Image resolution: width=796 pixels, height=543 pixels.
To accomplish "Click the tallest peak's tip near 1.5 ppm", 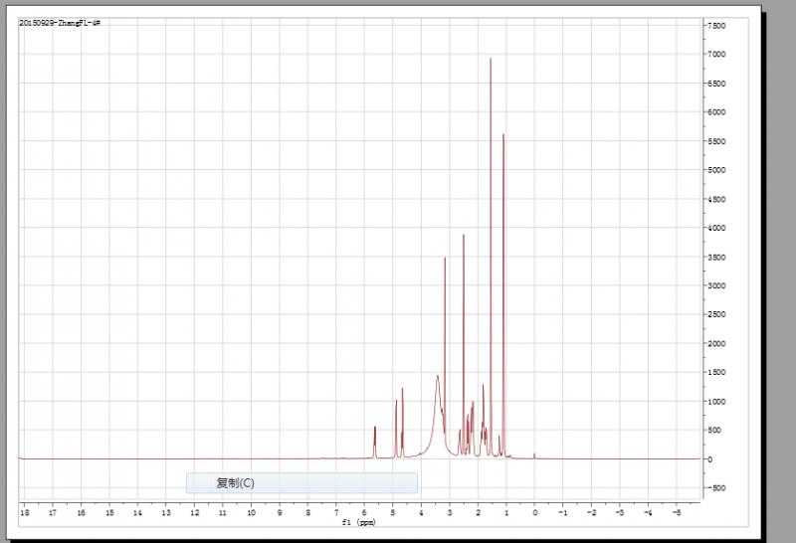I will pyautogui.click(x=491, y=60).
